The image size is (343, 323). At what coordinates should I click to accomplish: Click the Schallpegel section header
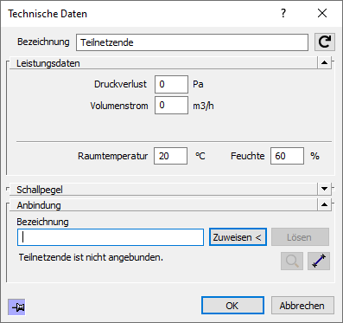coord(163,190)
